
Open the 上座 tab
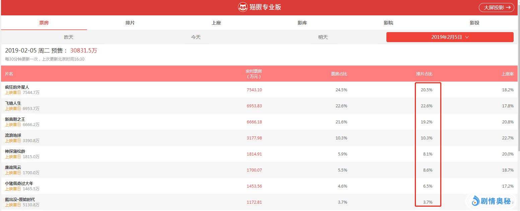pos(216,23)
